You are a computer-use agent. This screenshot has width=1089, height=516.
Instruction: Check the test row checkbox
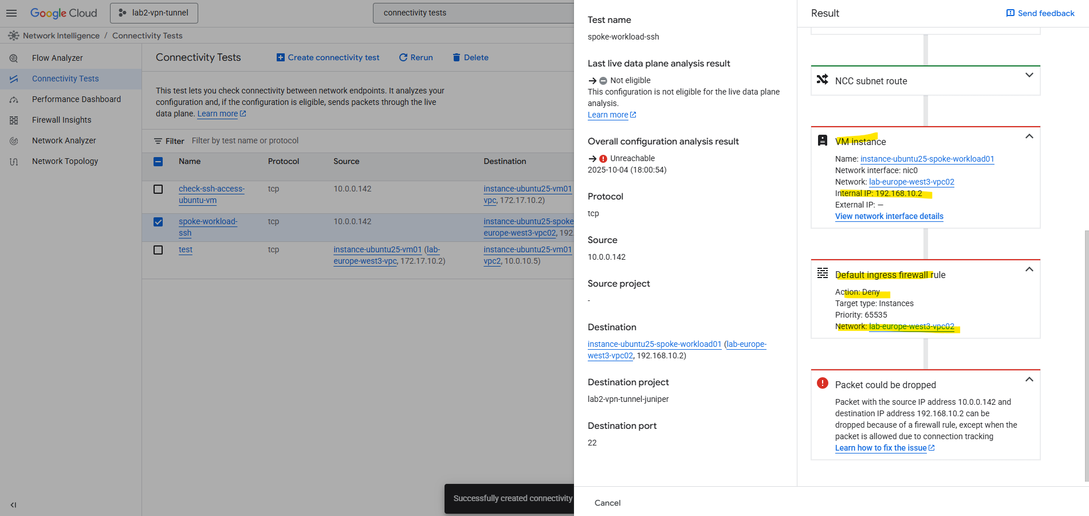pos(158,250)
